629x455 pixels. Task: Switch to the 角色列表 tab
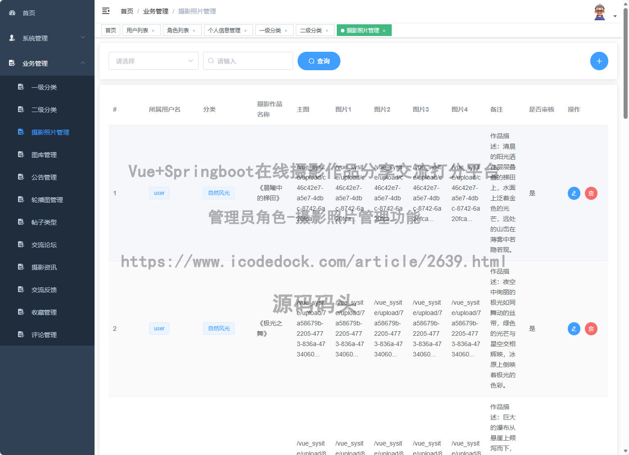179,30
